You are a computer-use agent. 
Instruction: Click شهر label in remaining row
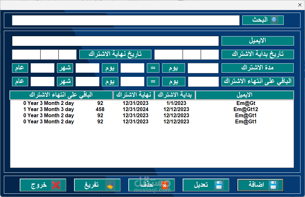(x=65, y=82)
